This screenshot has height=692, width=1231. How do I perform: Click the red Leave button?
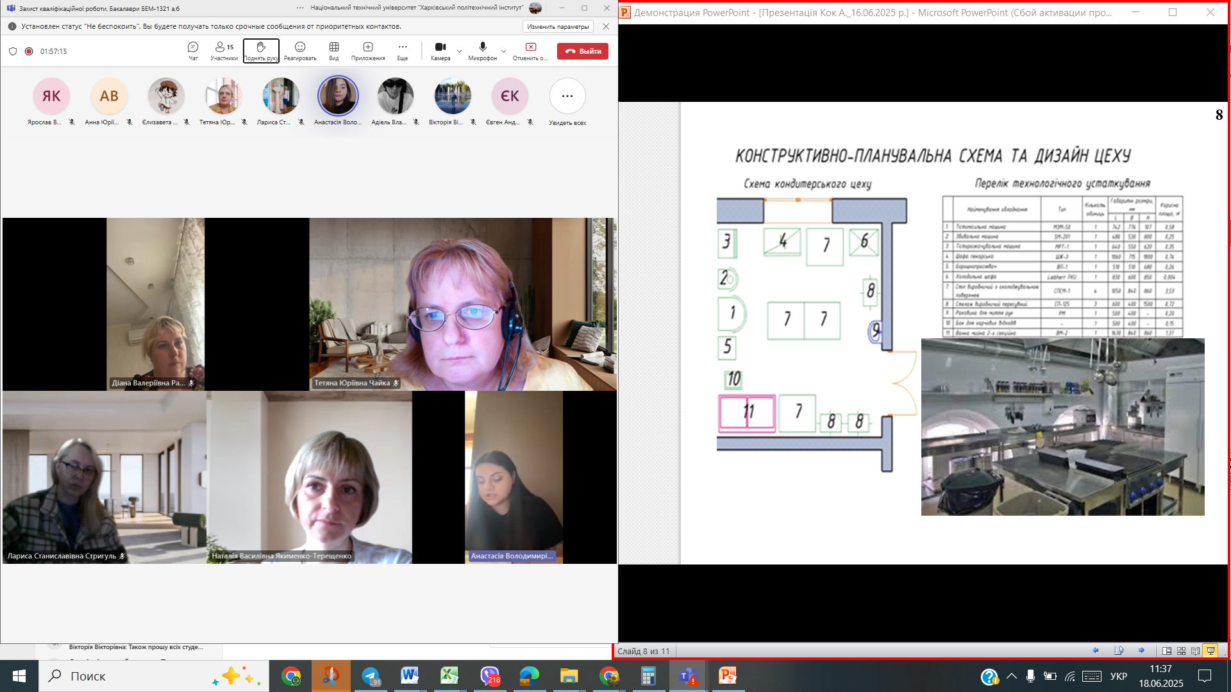(x=582, y=51)
